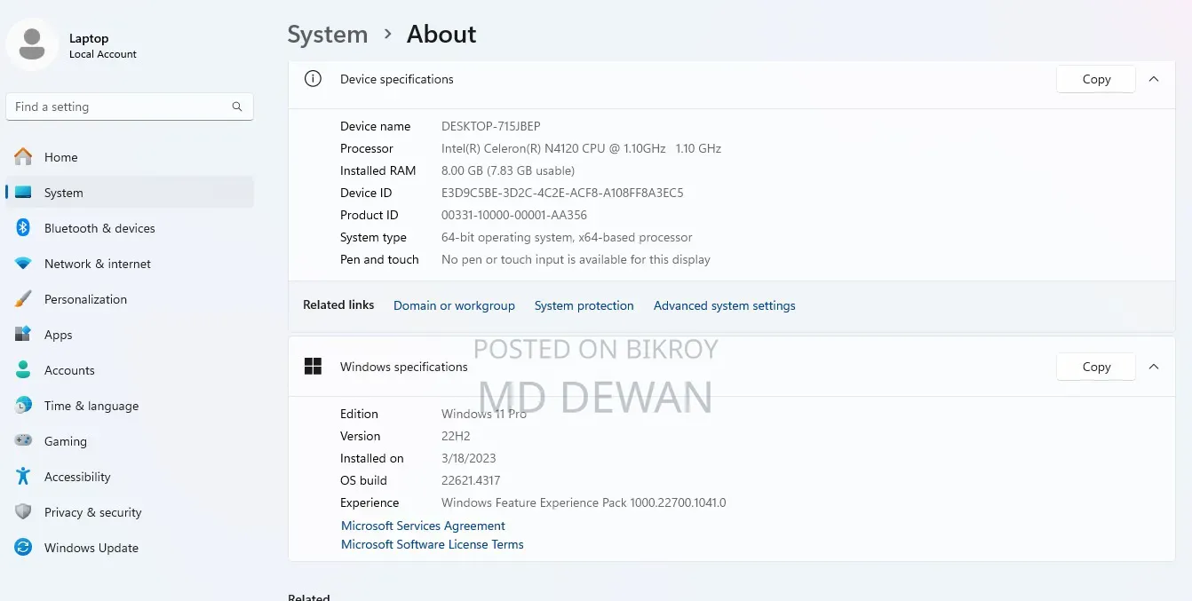Go to Privacy & security settings
This screenshot has height=601, width=1192.
pyautogui.click(x=130, y=512)
